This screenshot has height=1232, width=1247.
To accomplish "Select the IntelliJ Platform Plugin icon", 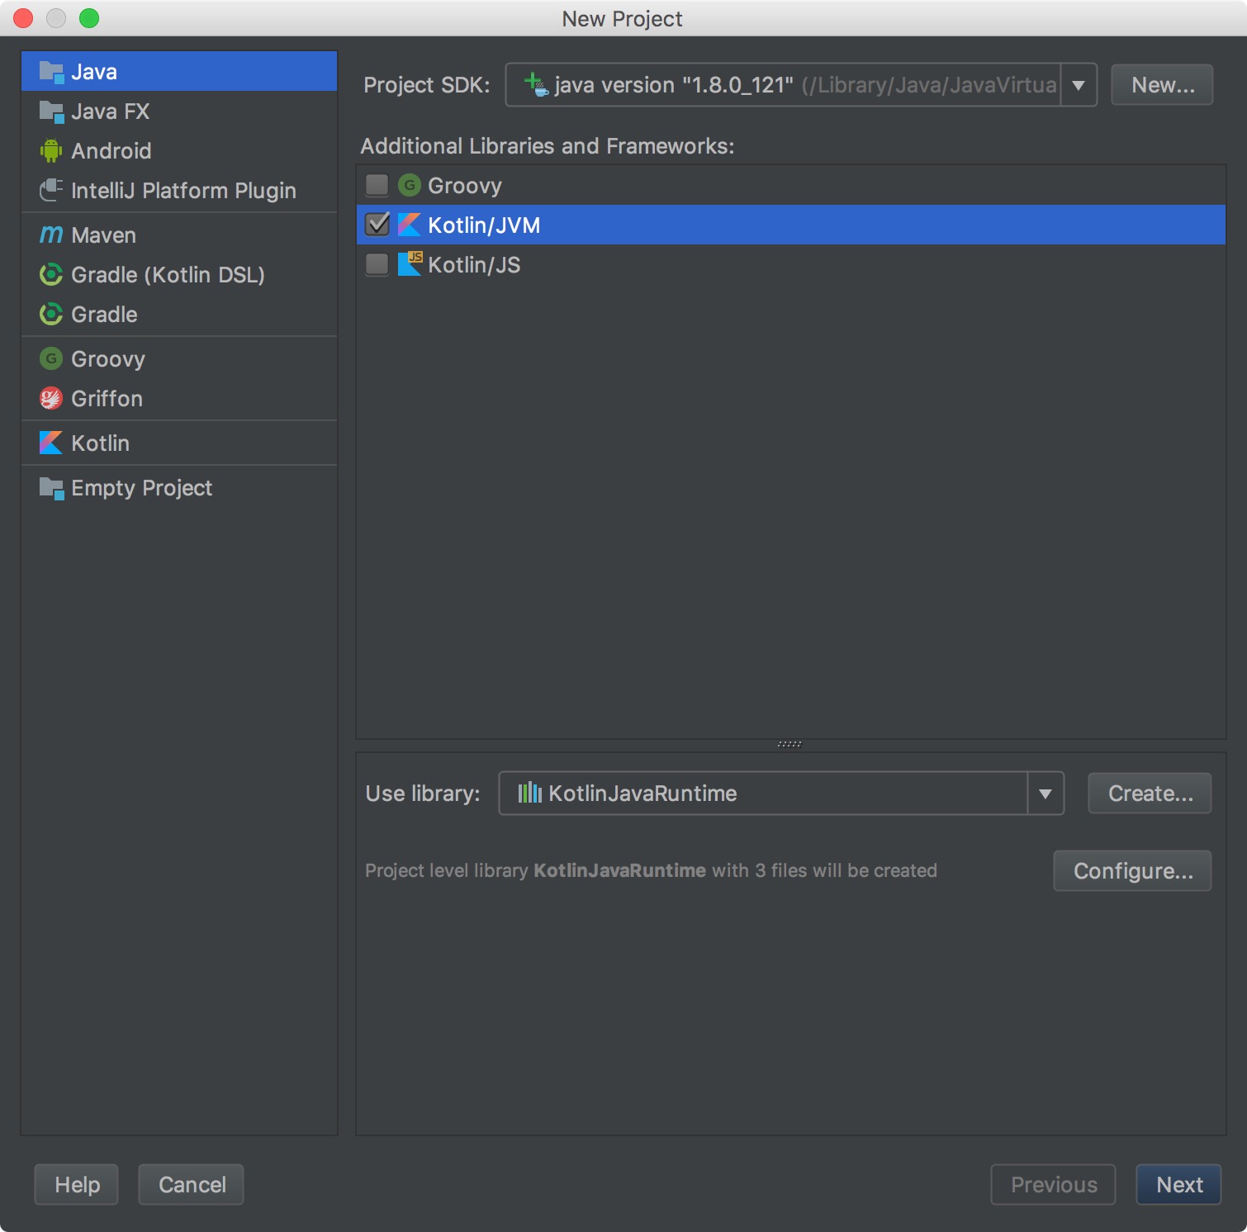I will pyautogui.click(x=51, y=190).
